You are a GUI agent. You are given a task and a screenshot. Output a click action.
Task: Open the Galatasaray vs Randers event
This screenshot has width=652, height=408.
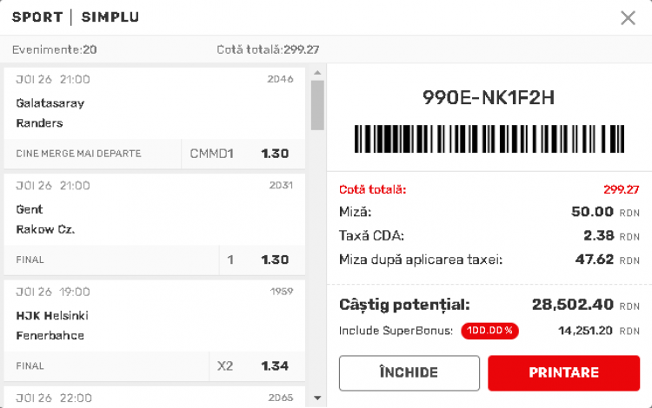(154, 103)
